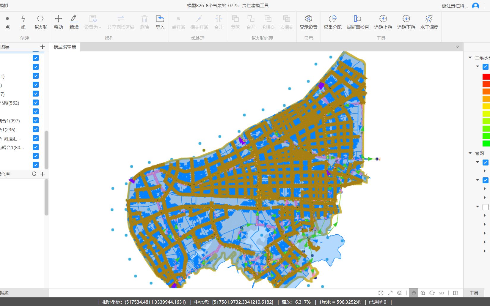Uncheck the 1(236) layer checkbox
Image resolution: width=490 pixels, height=306 pixels.
pos(36,129)
